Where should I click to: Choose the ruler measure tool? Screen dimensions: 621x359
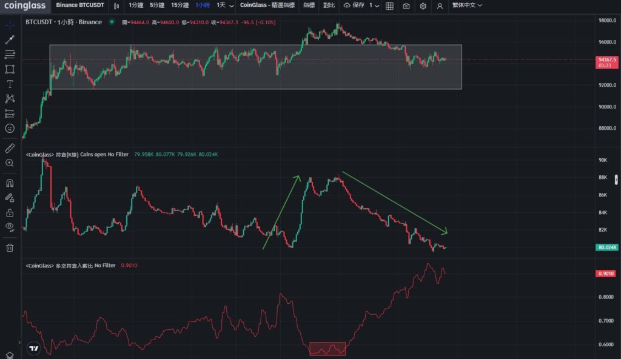point(10,148)
